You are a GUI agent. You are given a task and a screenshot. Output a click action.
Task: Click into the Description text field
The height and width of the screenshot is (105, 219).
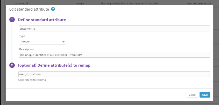(114, 55)
